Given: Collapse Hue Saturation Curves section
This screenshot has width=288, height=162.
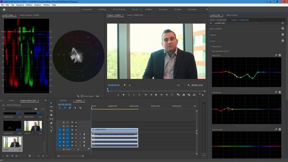Looking at the screenshot, I should pos(211,51).
